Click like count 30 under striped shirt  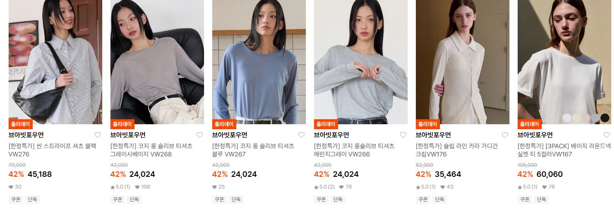click(15, 187)
